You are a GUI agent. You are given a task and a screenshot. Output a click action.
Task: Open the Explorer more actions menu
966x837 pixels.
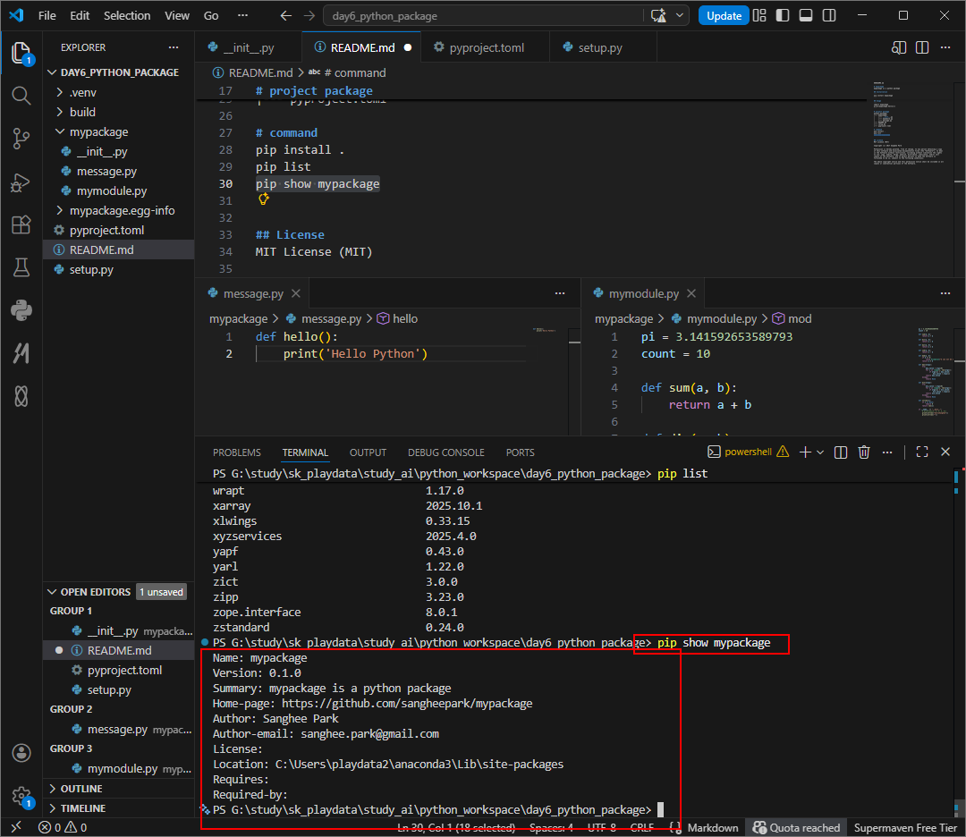(174, 47)
